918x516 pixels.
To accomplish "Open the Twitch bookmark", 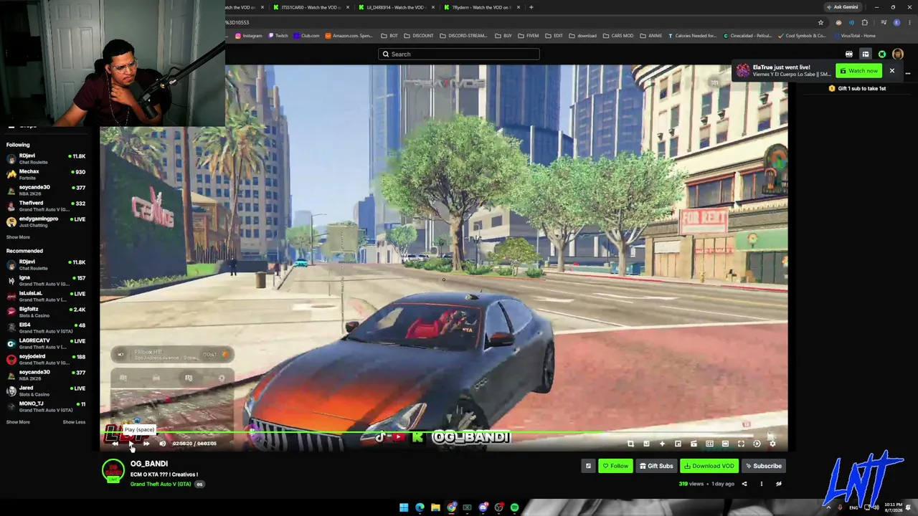I will click(278, 36).
